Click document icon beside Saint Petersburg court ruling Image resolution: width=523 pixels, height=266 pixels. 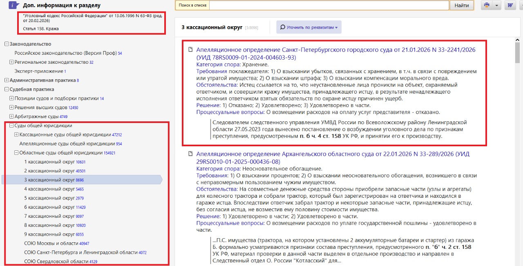[x=190, y=50]
